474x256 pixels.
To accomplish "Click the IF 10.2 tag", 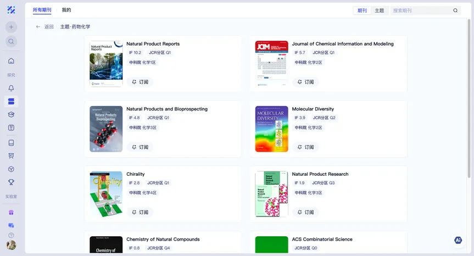I will point(135,53).
